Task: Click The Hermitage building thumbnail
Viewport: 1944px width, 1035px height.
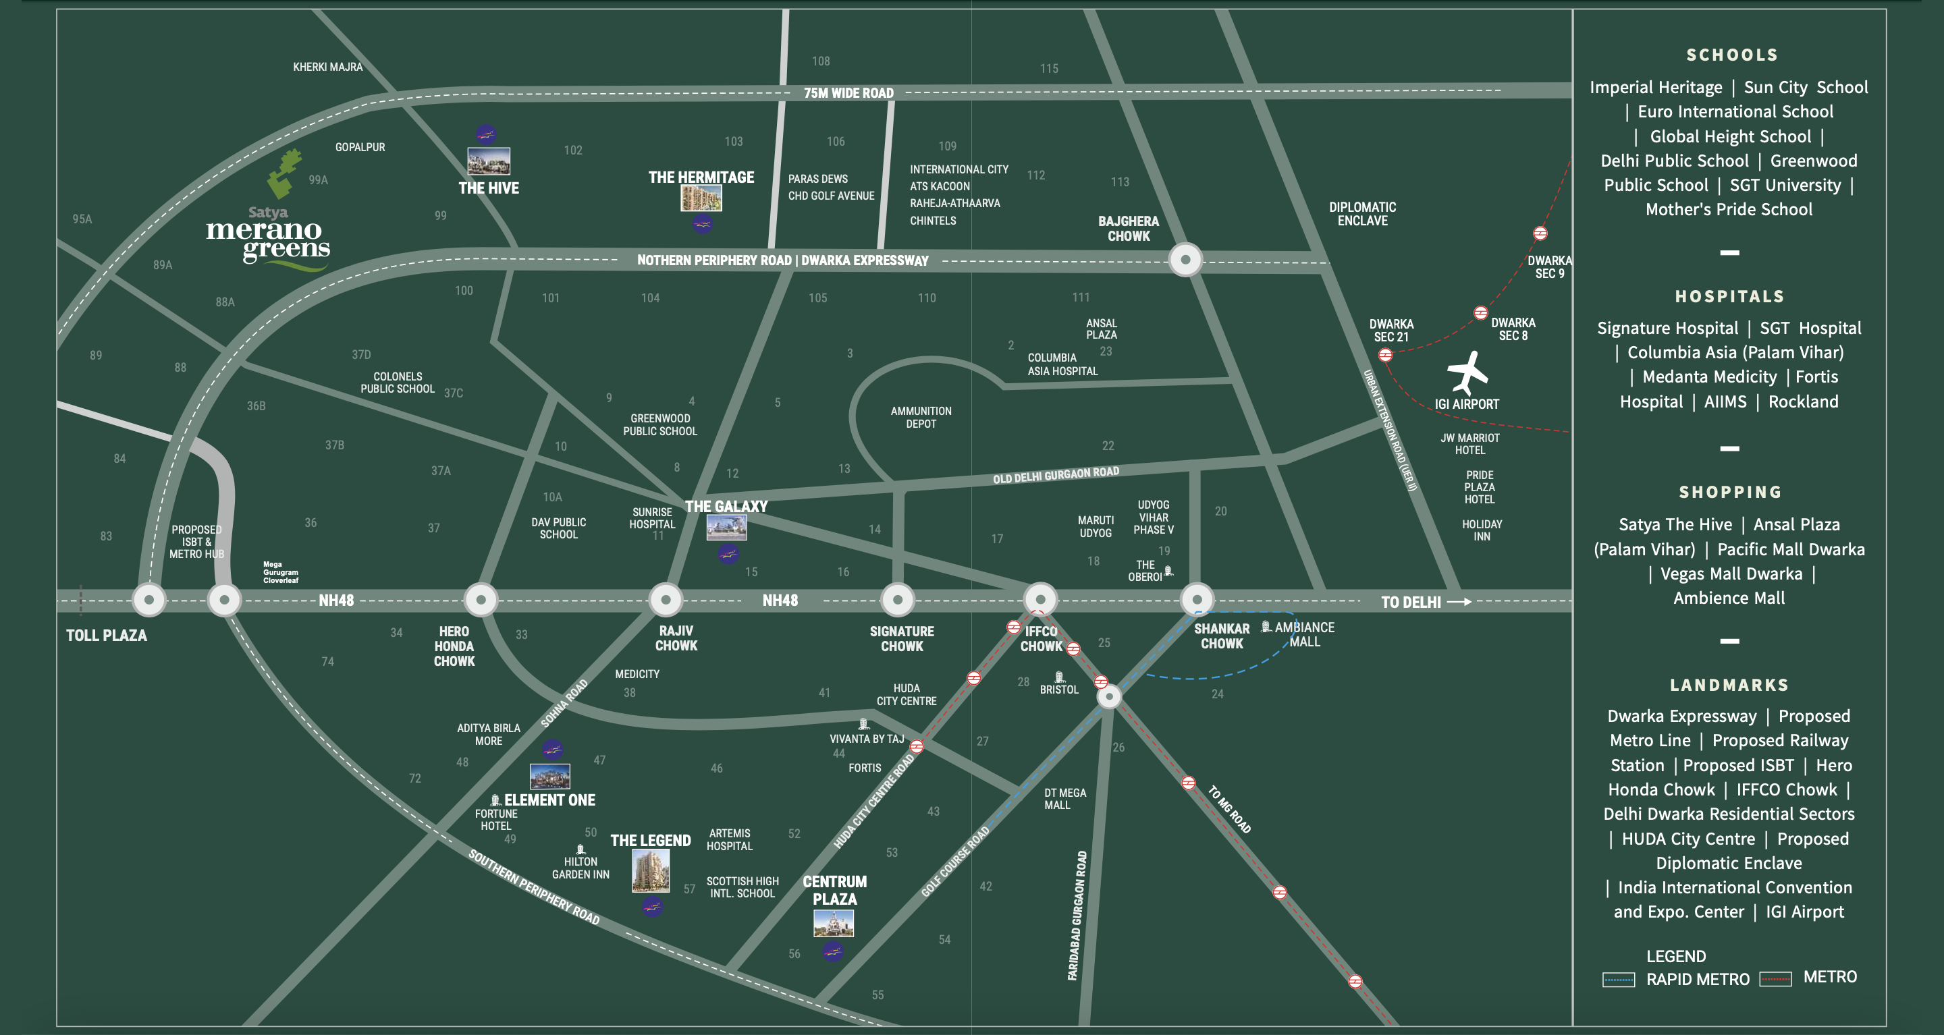Action: pyautogui.click(x=701, y=198)
